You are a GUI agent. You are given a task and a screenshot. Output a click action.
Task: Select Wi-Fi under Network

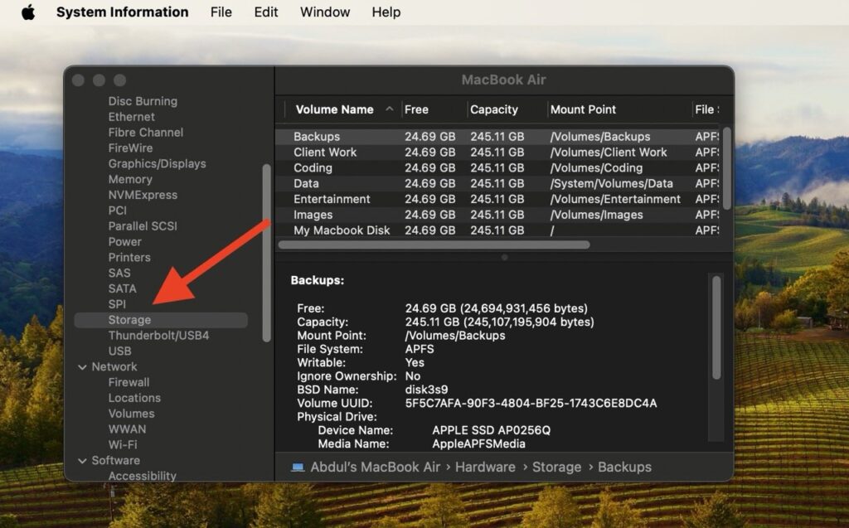click(x=123, y=445)
